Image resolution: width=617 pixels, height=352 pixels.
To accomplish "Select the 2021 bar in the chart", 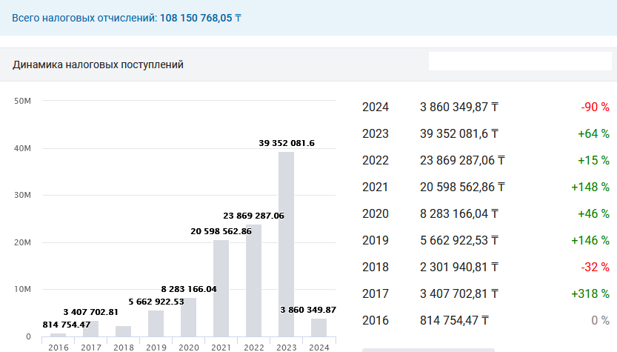I will tap(221, 288).
